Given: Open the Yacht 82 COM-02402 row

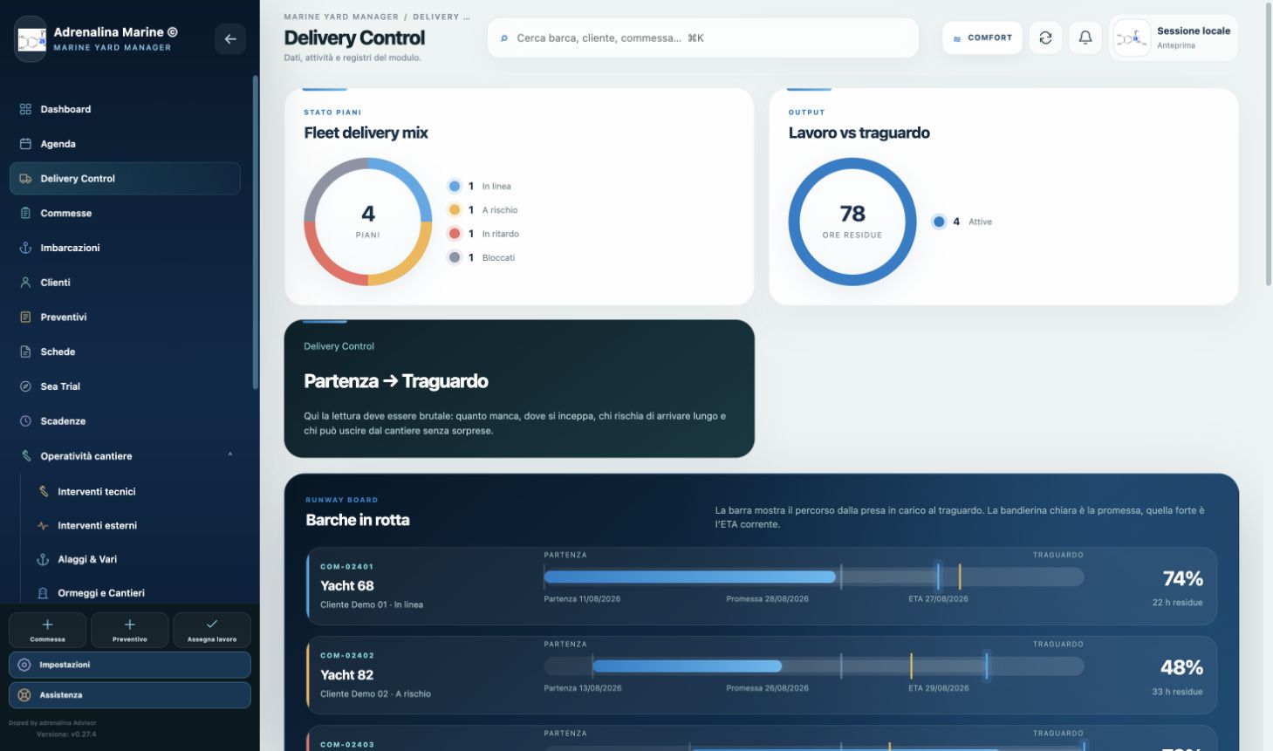Looking at the screenshot, I should coord(762,675).
